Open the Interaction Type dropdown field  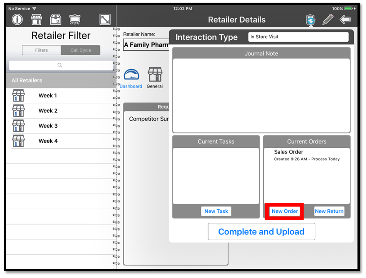298,37
